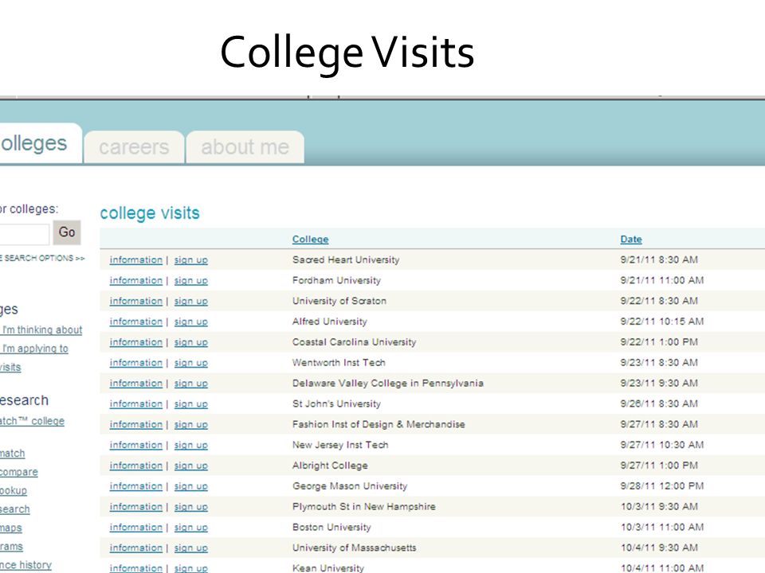View information for University of Scraton
Image resolution: width=765 pixels, height=573 pixels.
click(136, 301)
